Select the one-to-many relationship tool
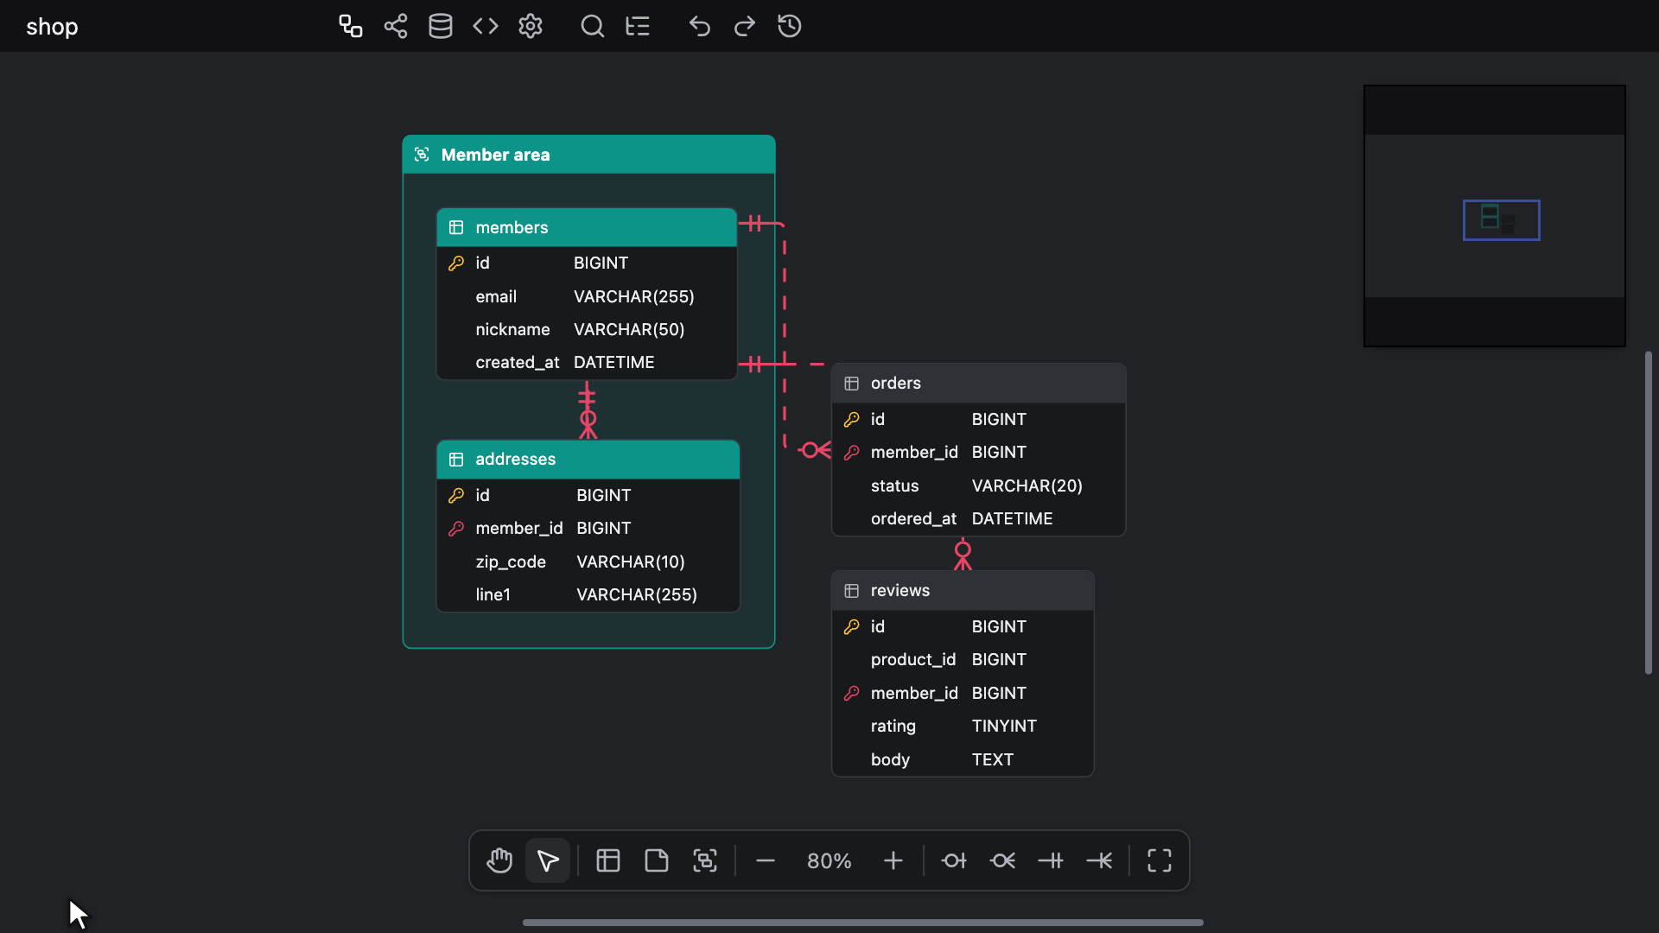Screen dimensions: 1659x933 pos(1099,860)
